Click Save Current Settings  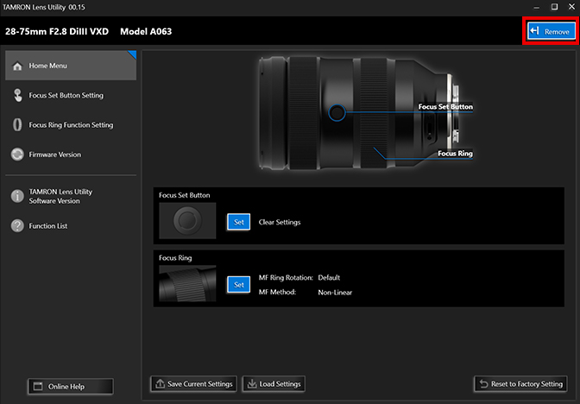[x=193, y=384]
